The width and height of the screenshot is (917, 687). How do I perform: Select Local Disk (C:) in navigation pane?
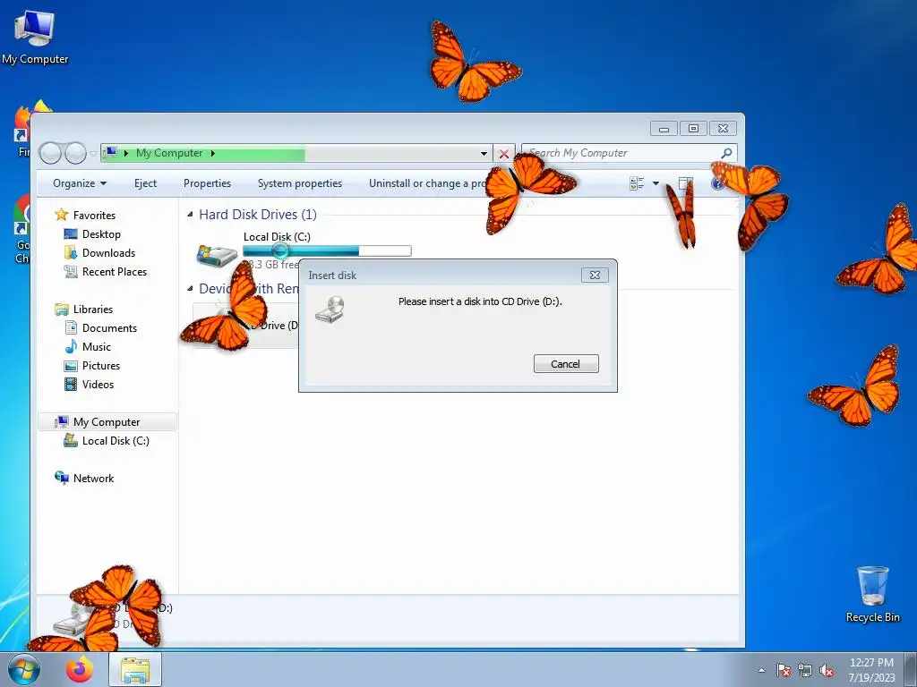pos(116,440)
